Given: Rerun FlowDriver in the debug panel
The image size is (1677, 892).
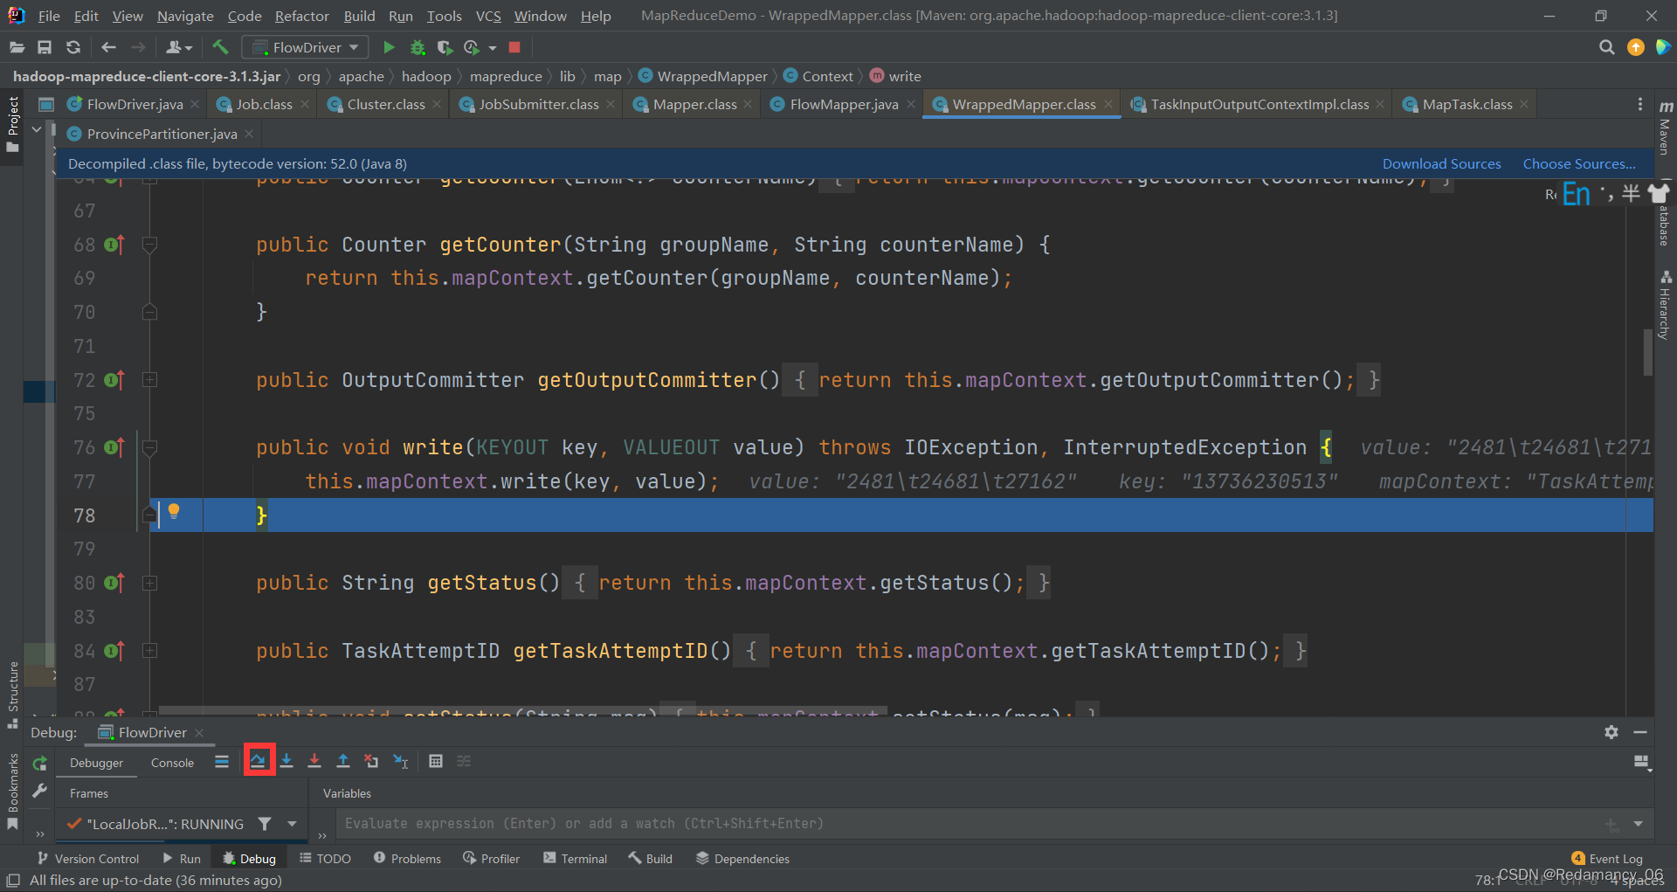Looking at the screenshot, I should [39, 764].
